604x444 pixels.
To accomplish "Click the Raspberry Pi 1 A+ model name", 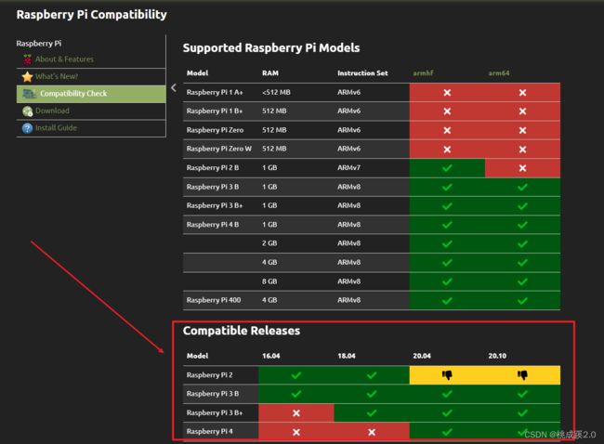I will point(215,92).
